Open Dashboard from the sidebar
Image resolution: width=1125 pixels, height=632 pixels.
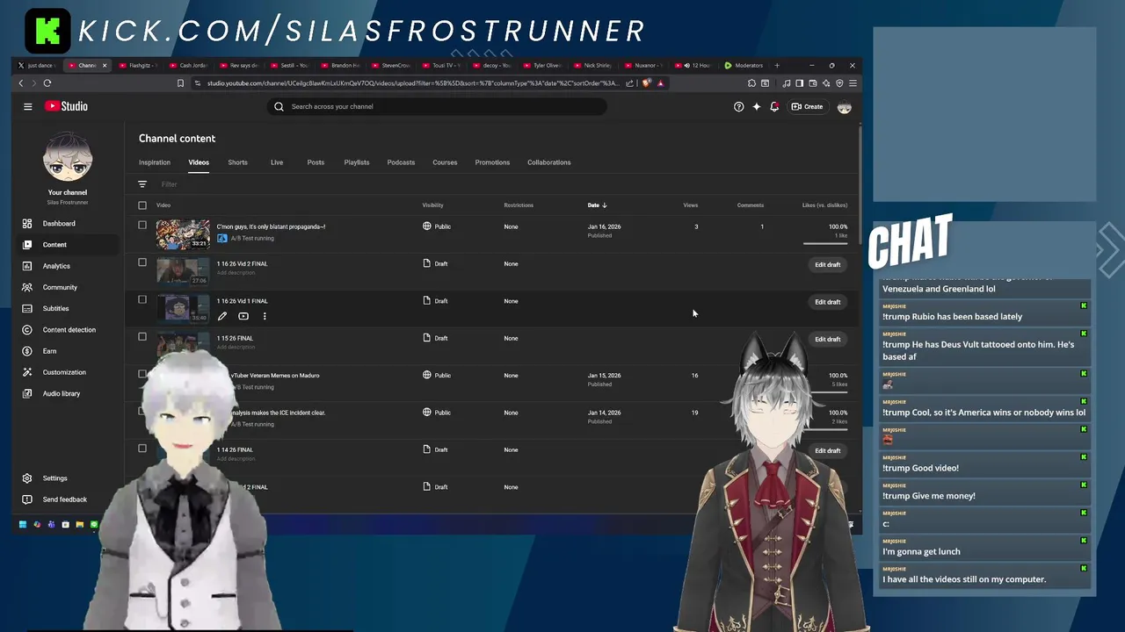[68, 224]
